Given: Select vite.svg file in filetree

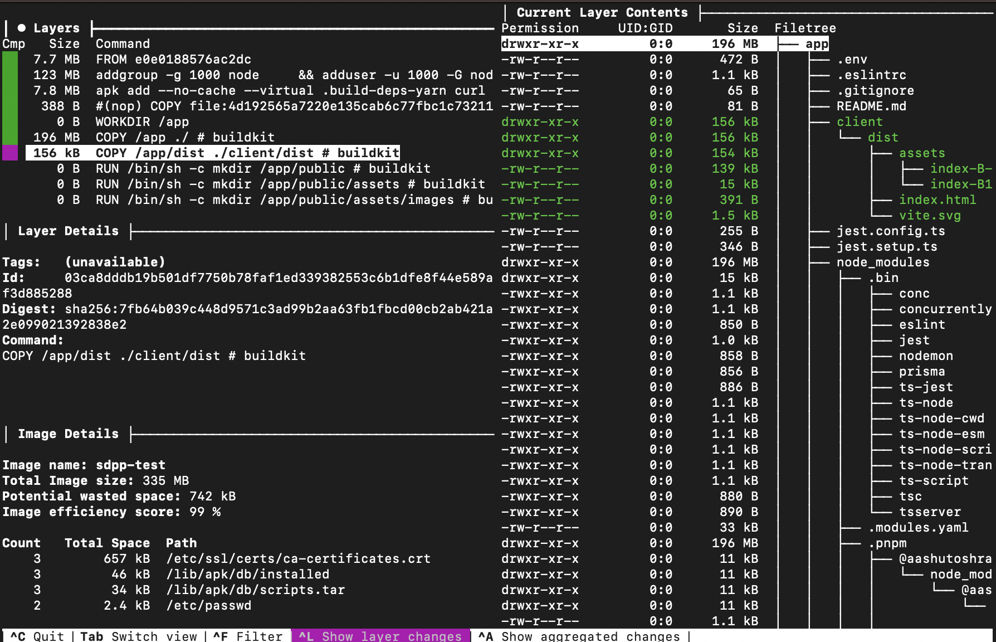Looking at the screenshot, I should coord(929,215).
